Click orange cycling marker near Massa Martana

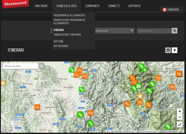tap(37, 107)
